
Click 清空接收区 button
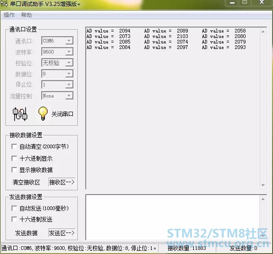tap(26, 182)
